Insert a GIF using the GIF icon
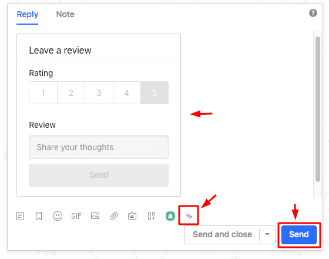This screenshot has height=259, width=329. (76, 216)
